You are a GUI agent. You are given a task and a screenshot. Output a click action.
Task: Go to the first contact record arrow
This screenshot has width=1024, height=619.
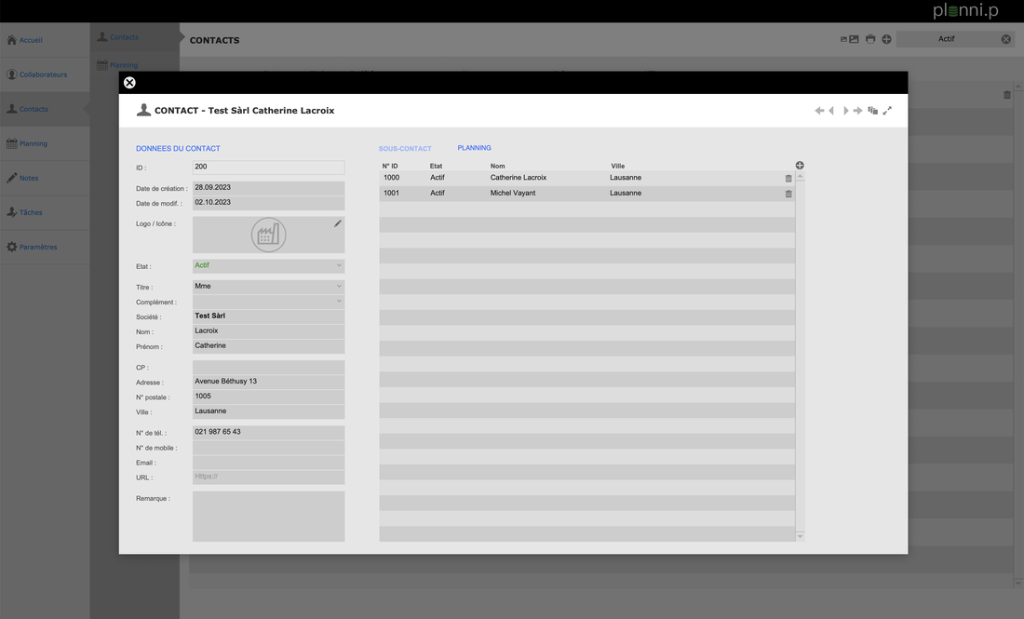[x=819, y=111]
